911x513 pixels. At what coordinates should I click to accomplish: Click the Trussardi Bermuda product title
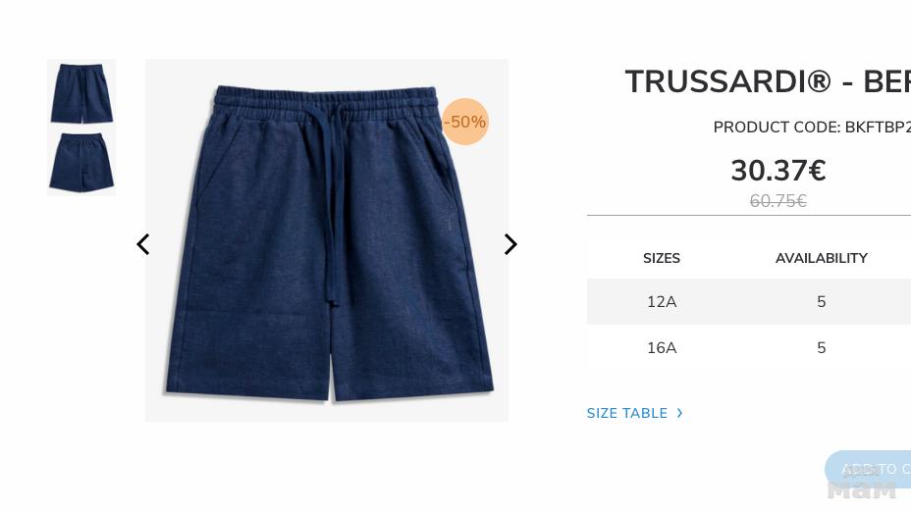(768, 81)
